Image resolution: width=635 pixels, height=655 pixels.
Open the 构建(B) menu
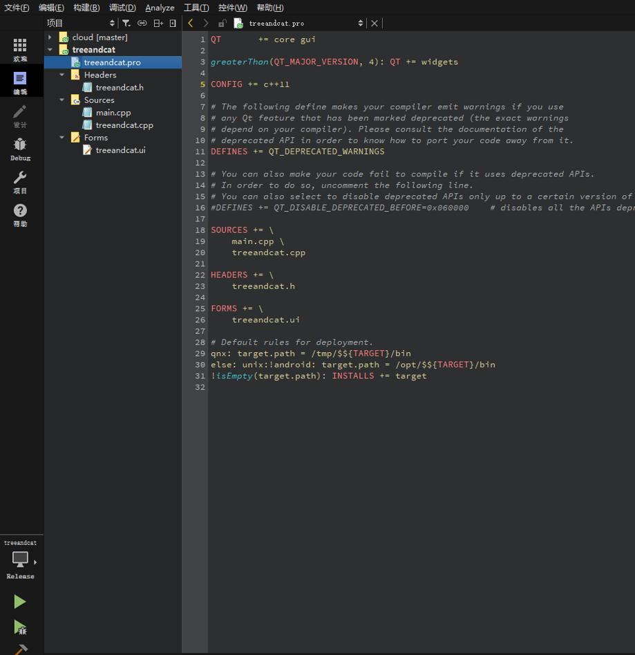tap(86, 8)
